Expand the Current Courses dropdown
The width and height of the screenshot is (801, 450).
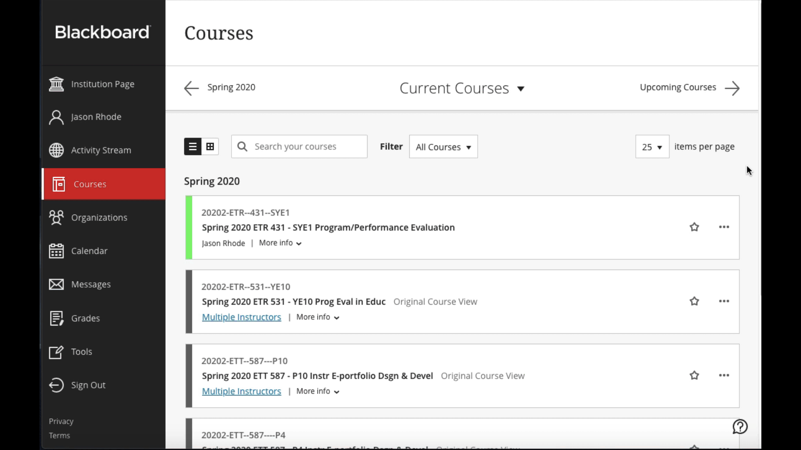coord(462,88)
